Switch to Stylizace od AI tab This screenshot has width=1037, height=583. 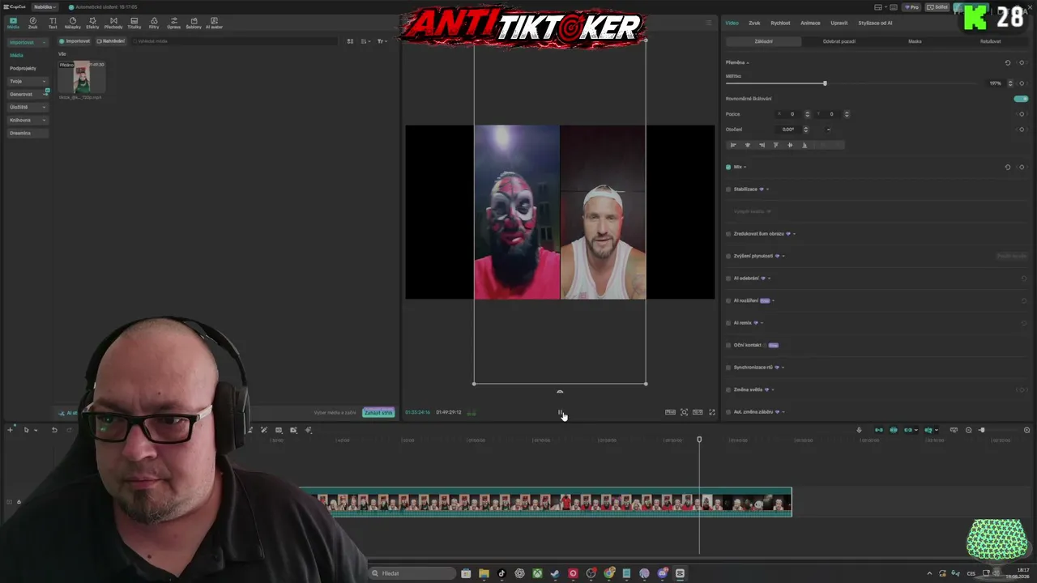(x=875, y=23)
